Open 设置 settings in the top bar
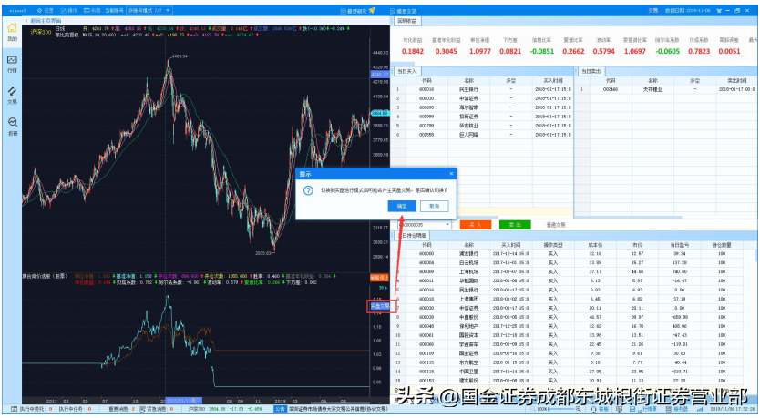 tap(45, 10)
